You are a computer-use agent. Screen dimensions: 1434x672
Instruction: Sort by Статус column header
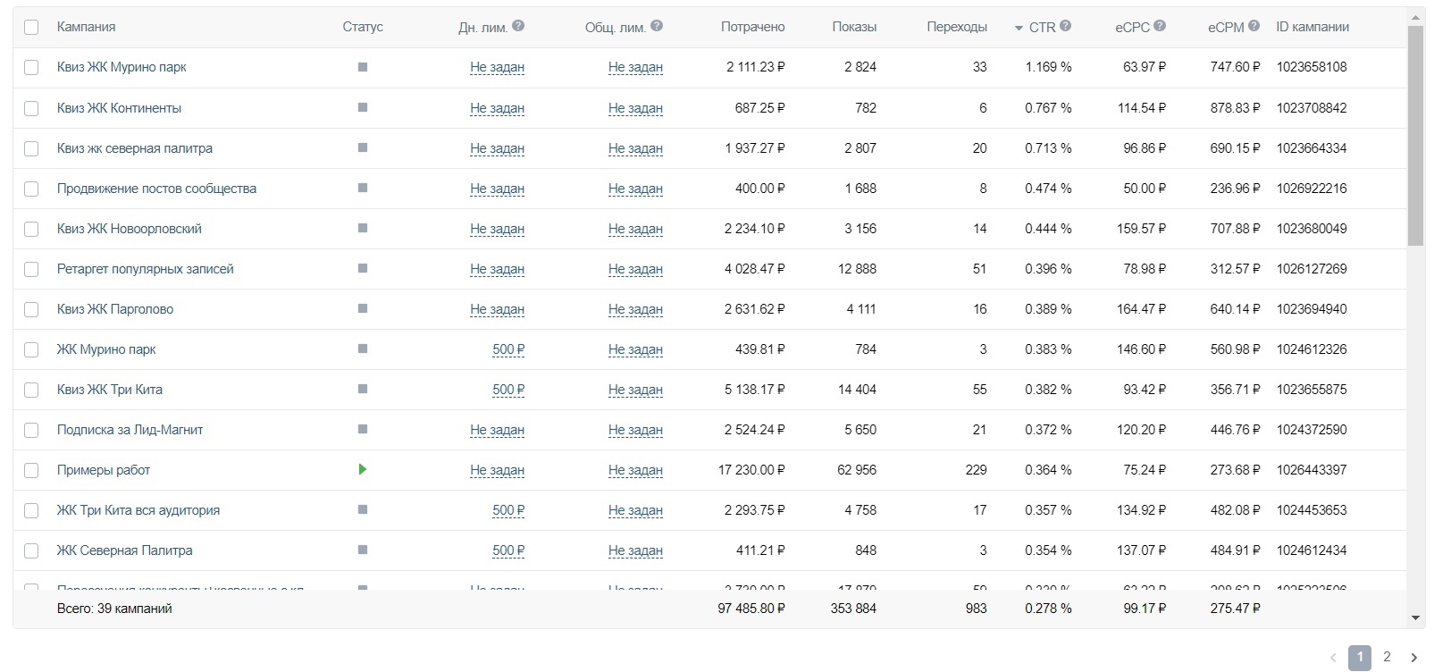point(363,27)
